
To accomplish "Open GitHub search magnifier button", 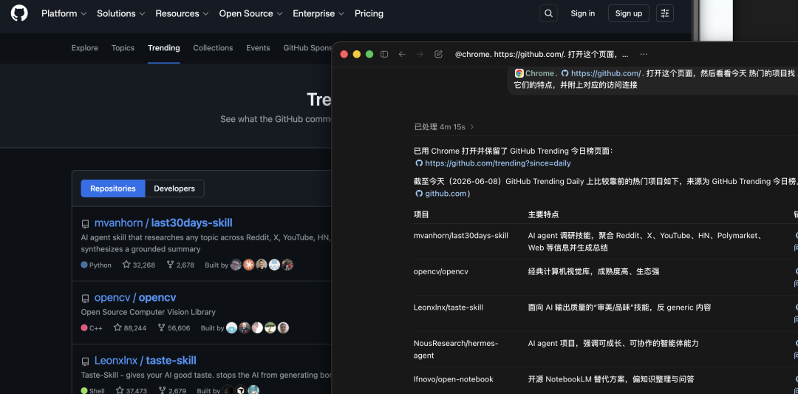I will (x=548, y=13).
